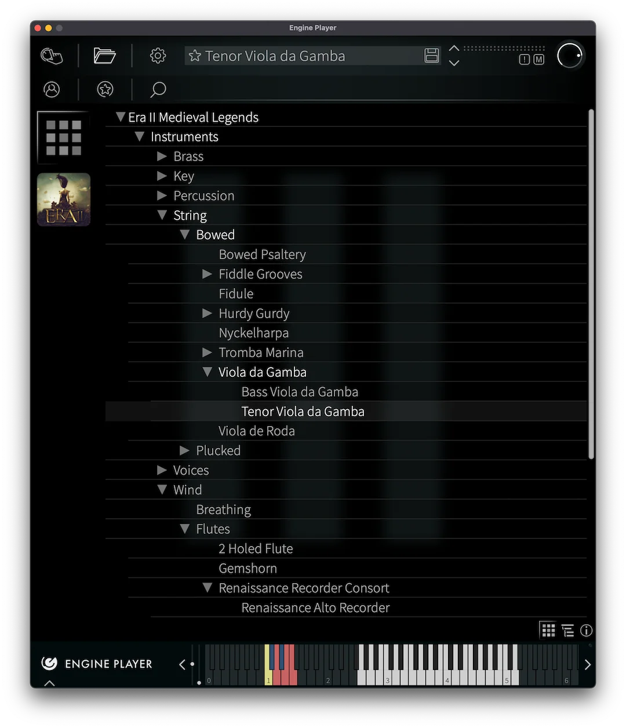
Task: Load Renaissance Alto Recorder
Action: [x=315, y=607]
